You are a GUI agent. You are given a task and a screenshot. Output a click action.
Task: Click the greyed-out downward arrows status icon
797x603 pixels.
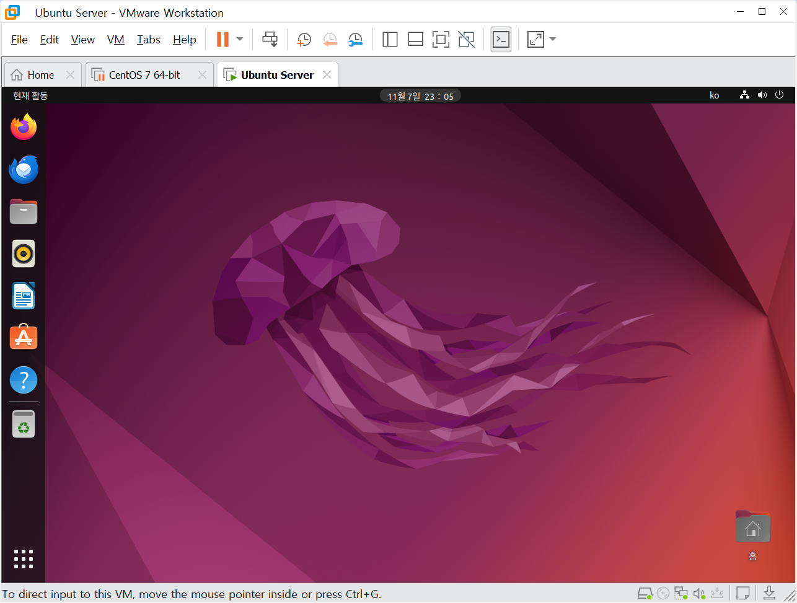tap(718, 593)
